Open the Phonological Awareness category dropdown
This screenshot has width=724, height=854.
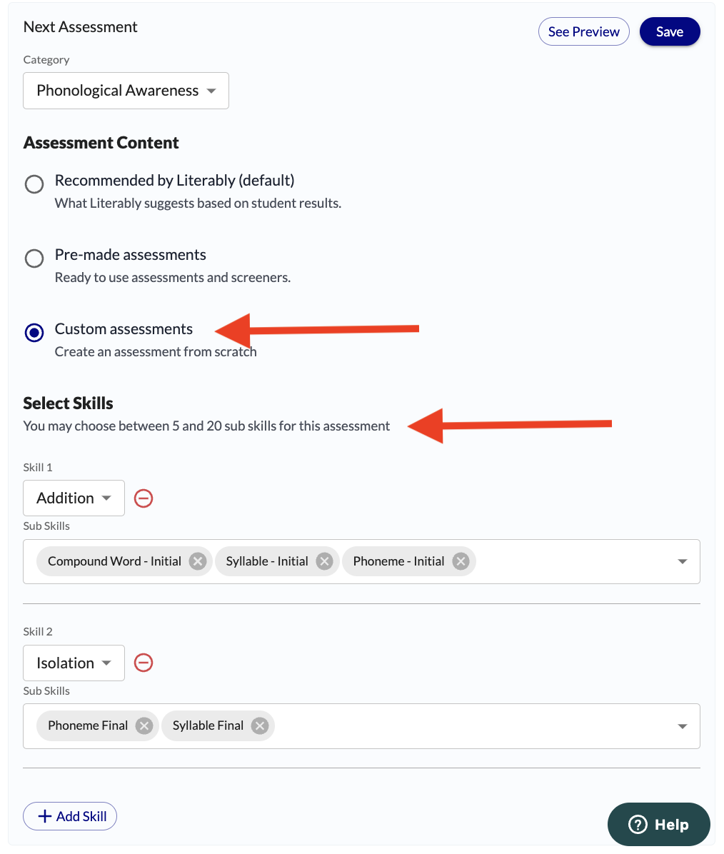click(126, 91)
